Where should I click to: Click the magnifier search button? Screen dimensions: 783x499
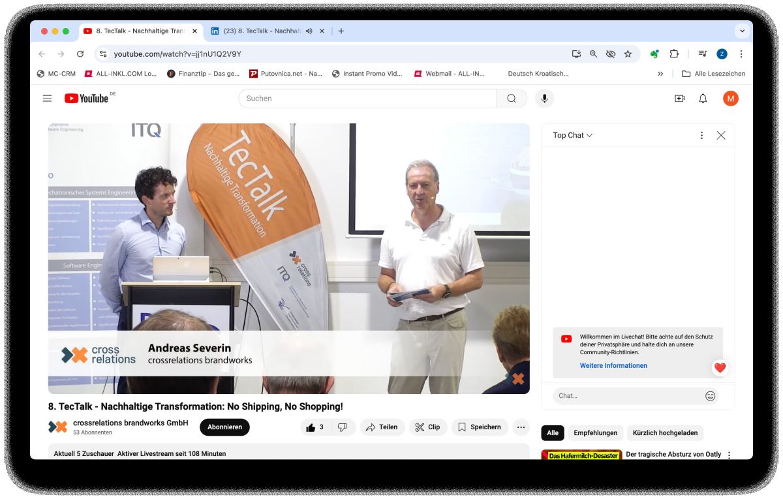coord(512,98)
